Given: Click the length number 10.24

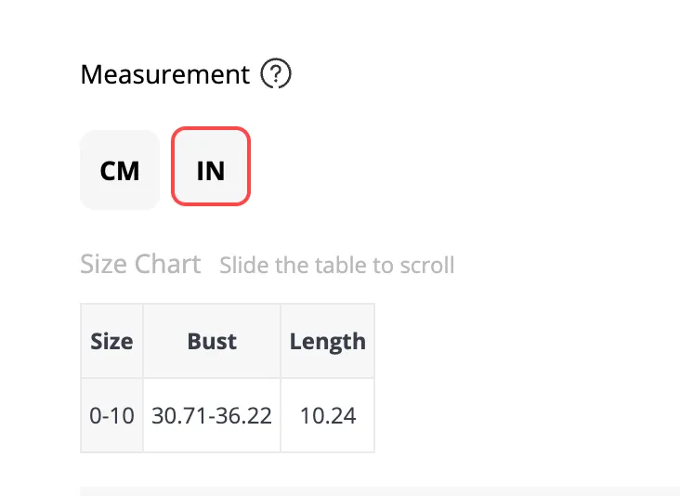Looking at the screenshot, I should click(328, 415).
